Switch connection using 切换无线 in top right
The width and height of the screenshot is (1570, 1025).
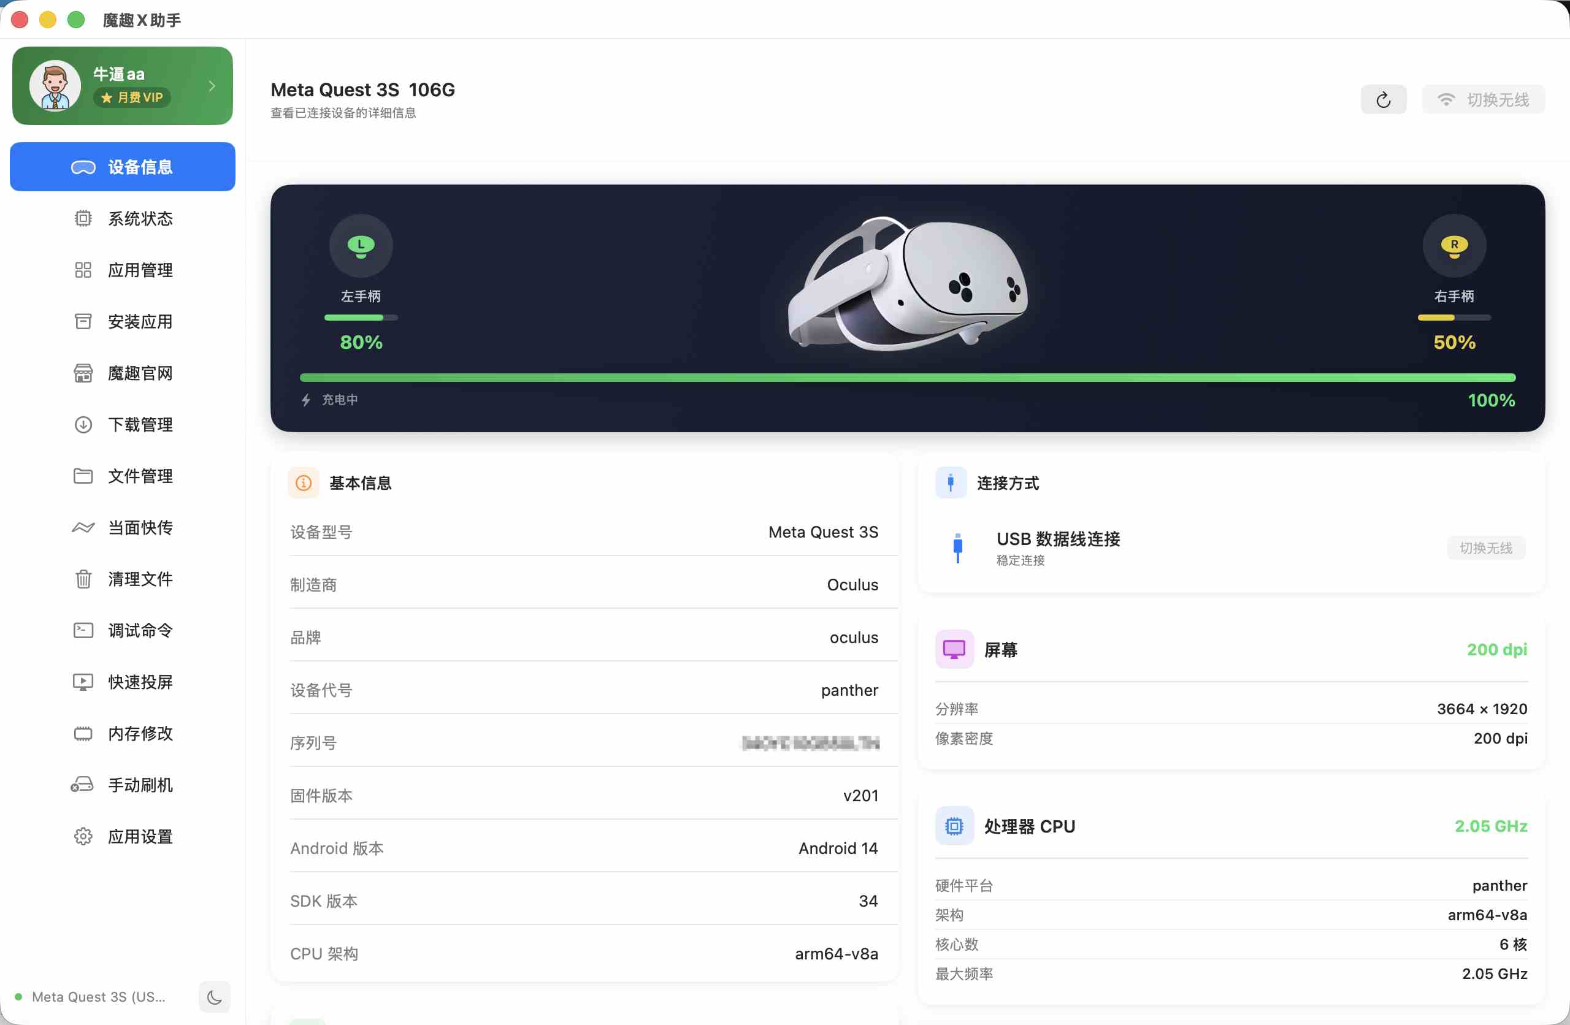click(1483, 98)
